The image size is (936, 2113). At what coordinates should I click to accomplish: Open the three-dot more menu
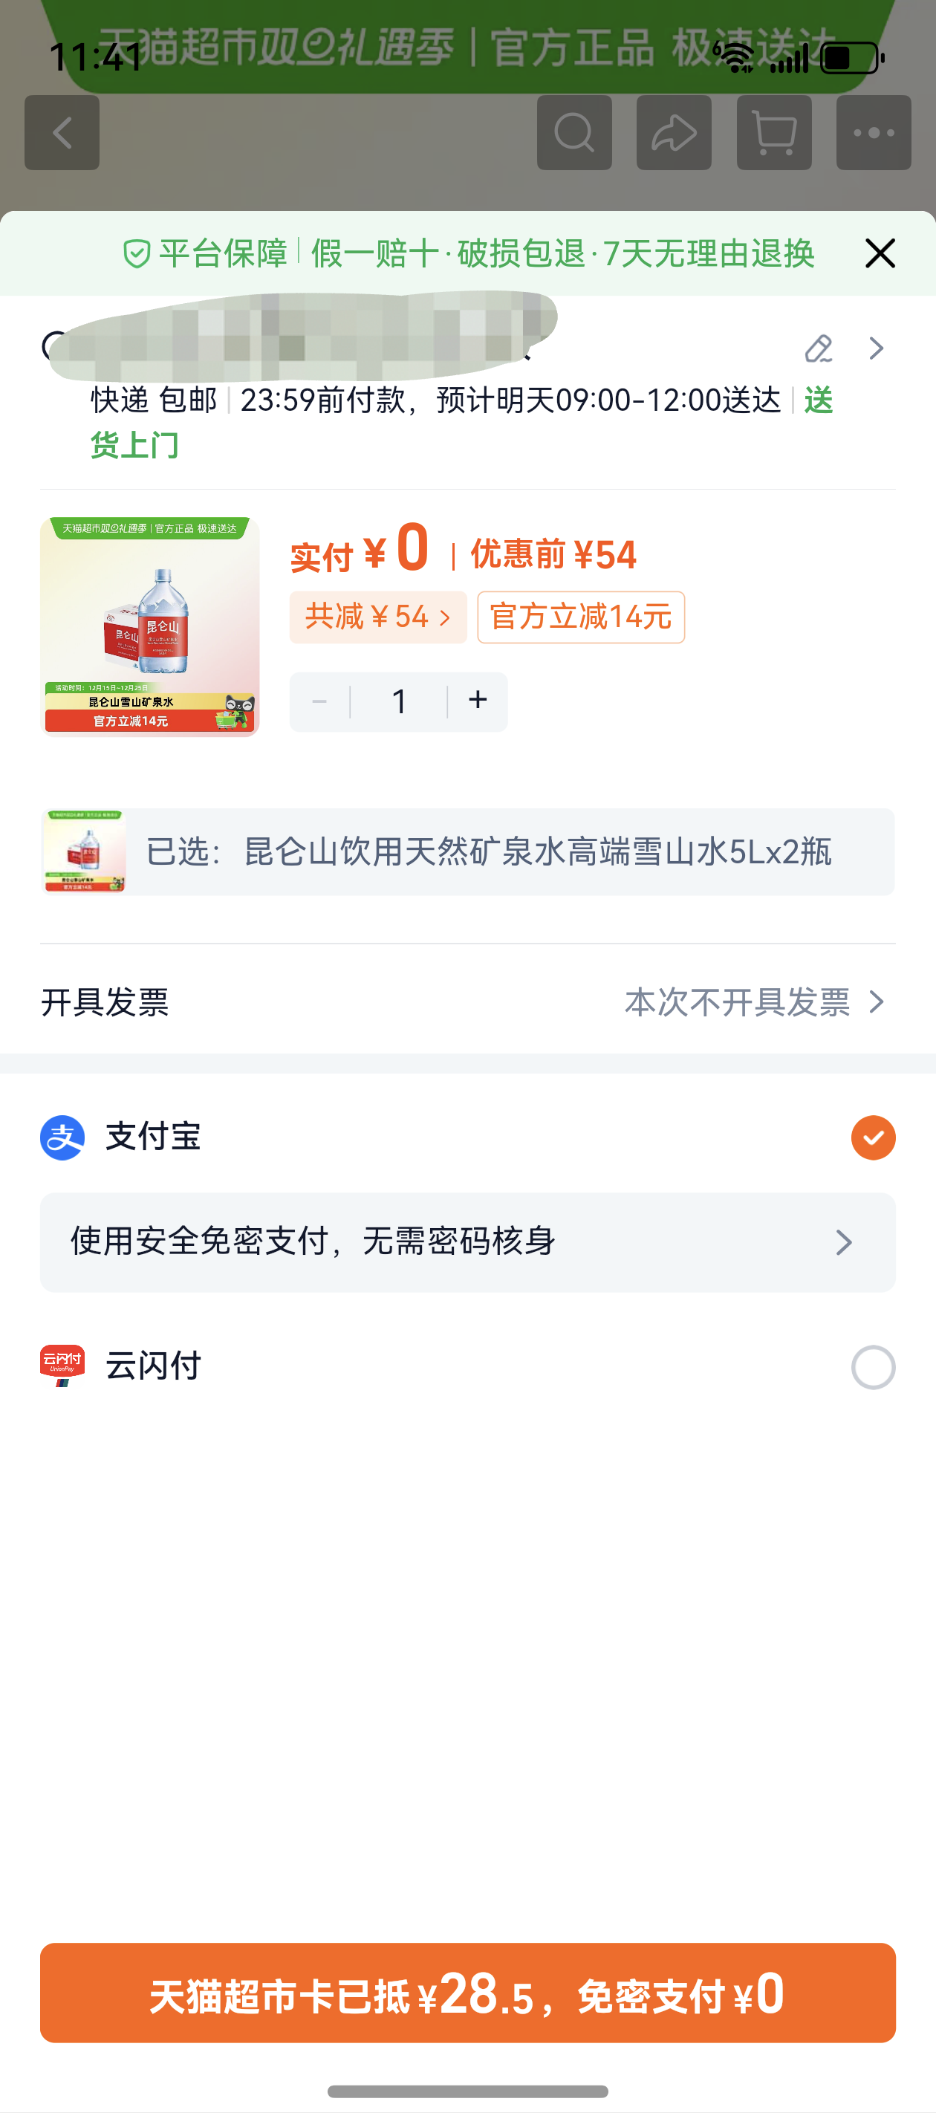pos(874,133)
